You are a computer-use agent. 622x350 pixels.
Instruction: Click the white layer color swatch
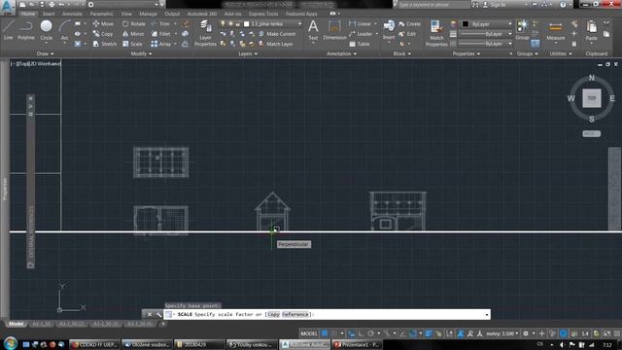[x=247, y=23]
